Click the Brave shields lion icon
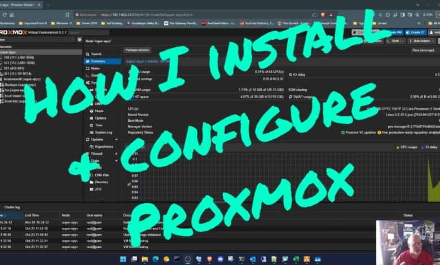Viewport: 440px width, 265px height. coord(323,15)
